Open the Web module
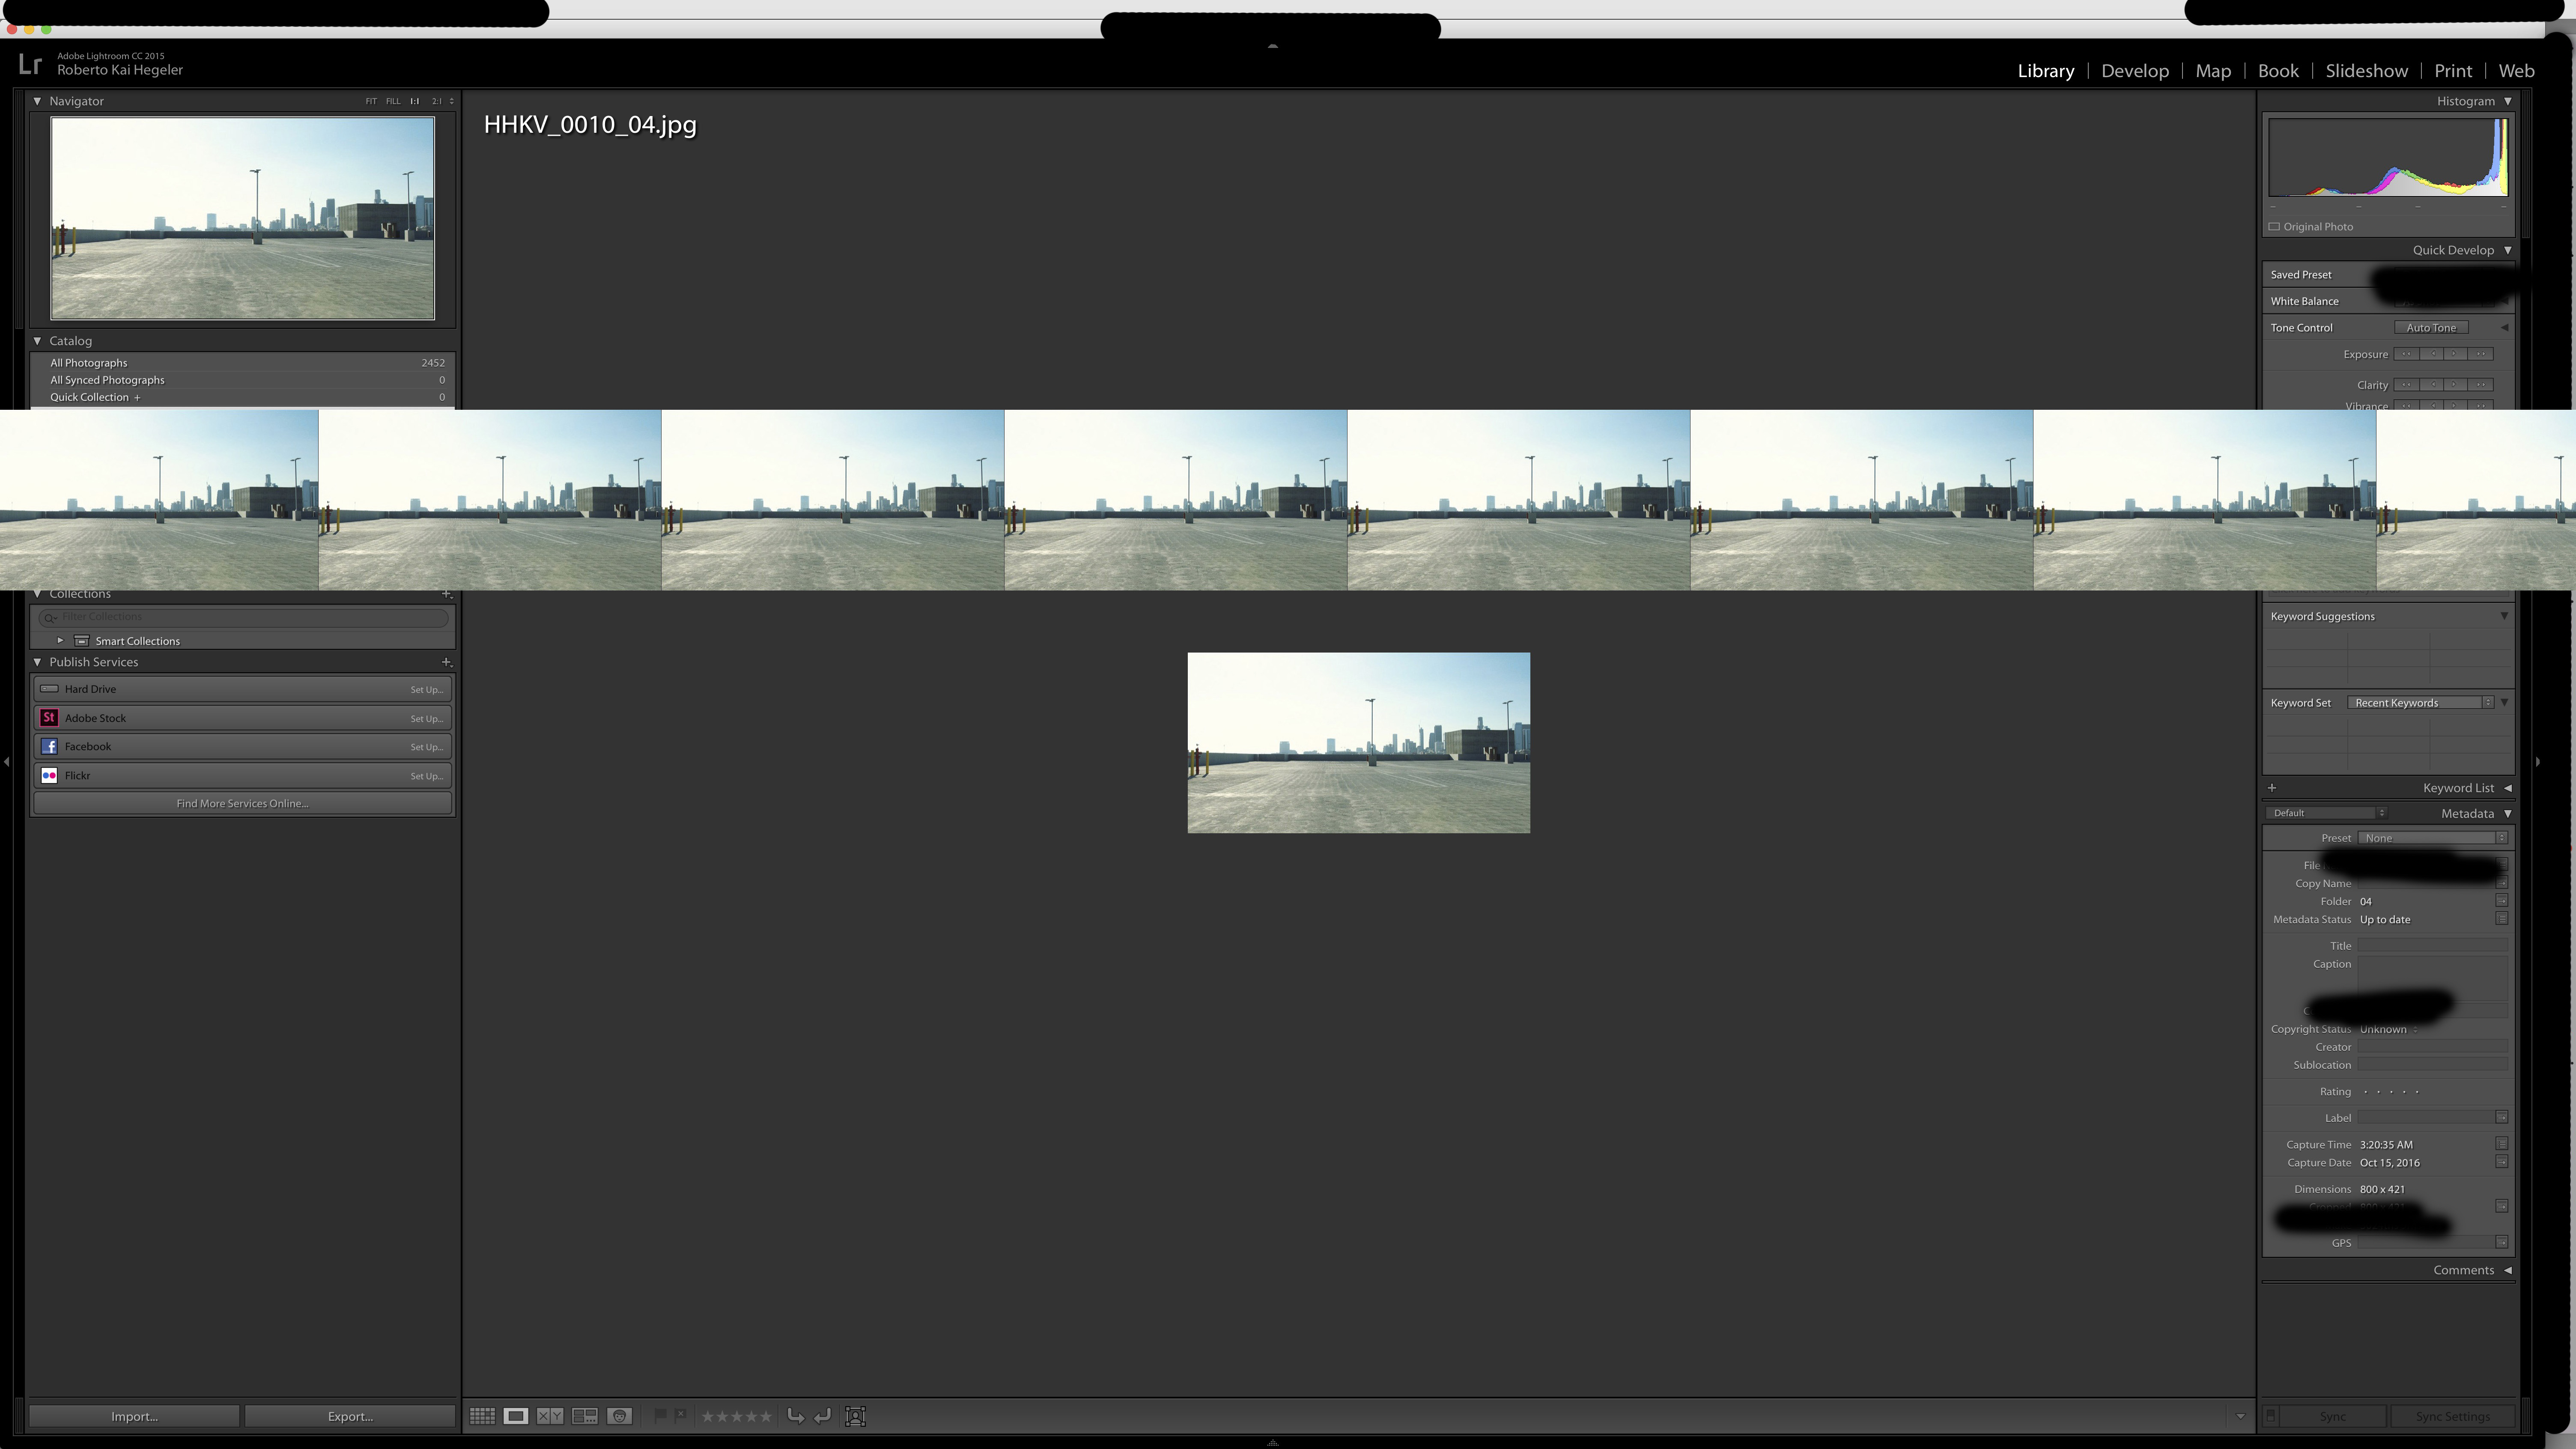The image size is (2576, 1449). coord(2516,71)
